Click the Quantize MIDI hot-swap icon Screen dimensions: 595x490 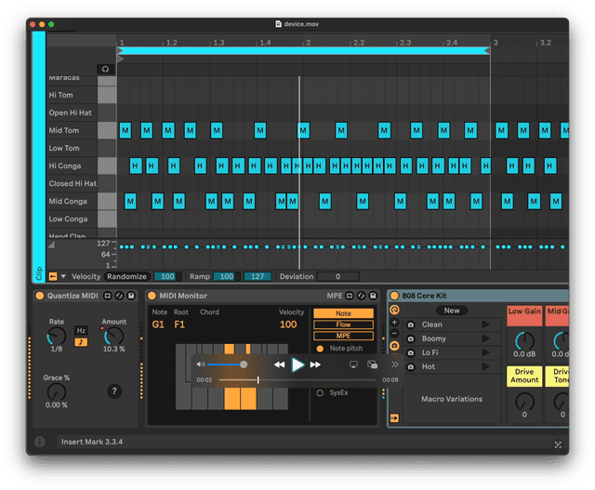(x=119, y=296)
